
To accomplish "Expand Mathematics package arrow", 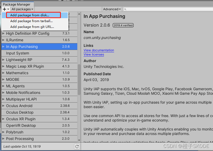I will coord(3,73).
